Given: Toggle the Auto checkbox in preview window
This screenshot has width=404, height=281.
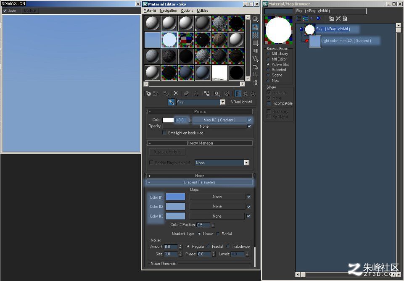Looking at the screenshot, I should click(x=5, y=11).
